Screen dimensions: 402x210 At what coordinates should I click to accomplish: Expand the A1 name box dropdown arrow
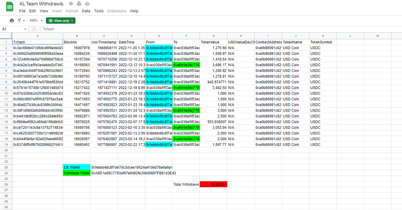[25, 29]
